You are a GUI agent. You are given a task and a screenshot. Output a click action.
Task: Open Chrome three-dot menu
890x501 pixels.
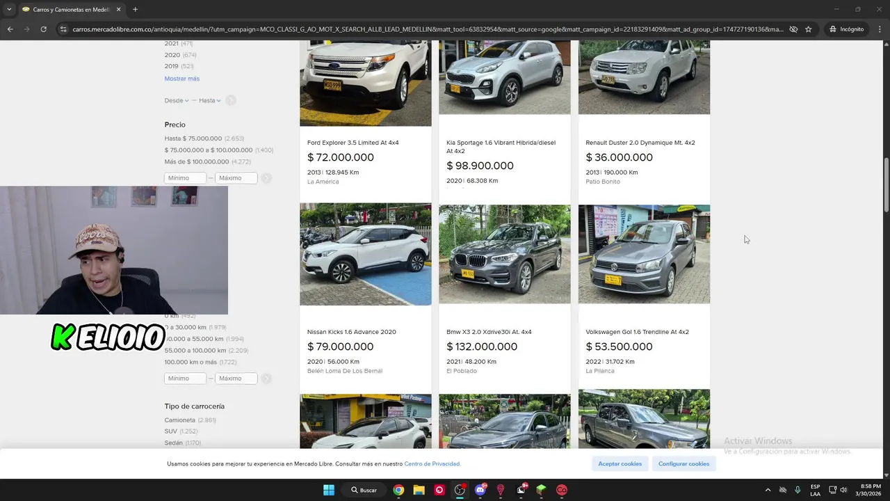[x=878, y=29]
